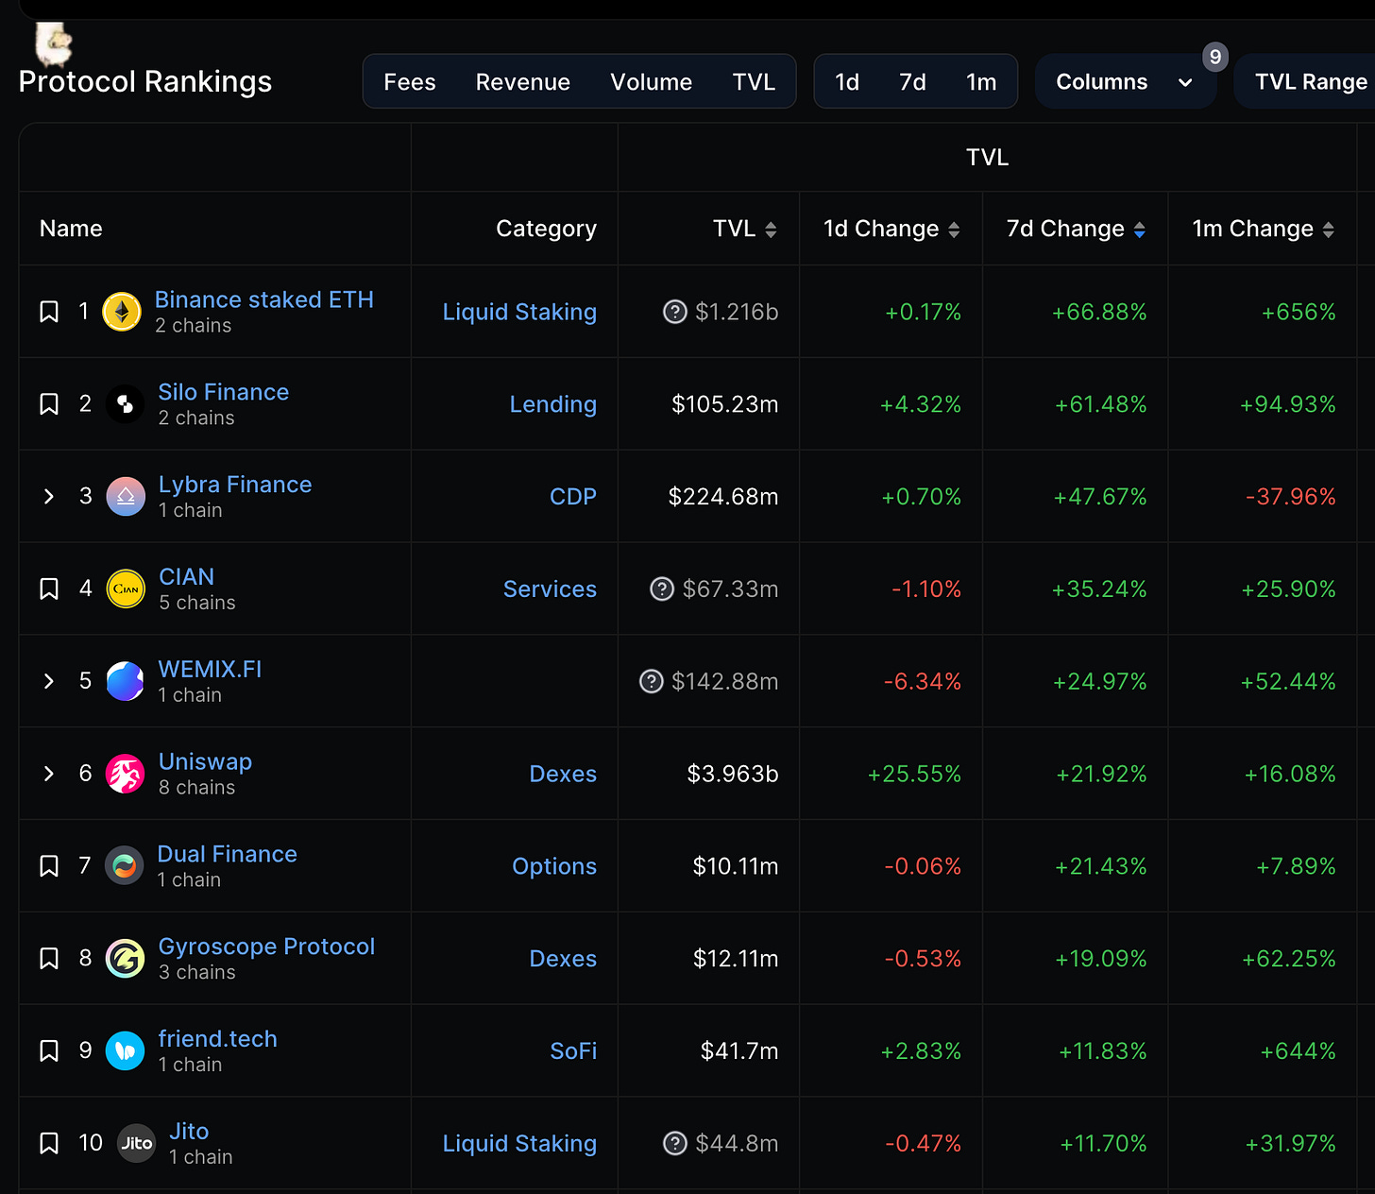Open the TVL Range filter
Image resolution: width=1375 pixels, height=1194 pixels.
point(1310,82)
